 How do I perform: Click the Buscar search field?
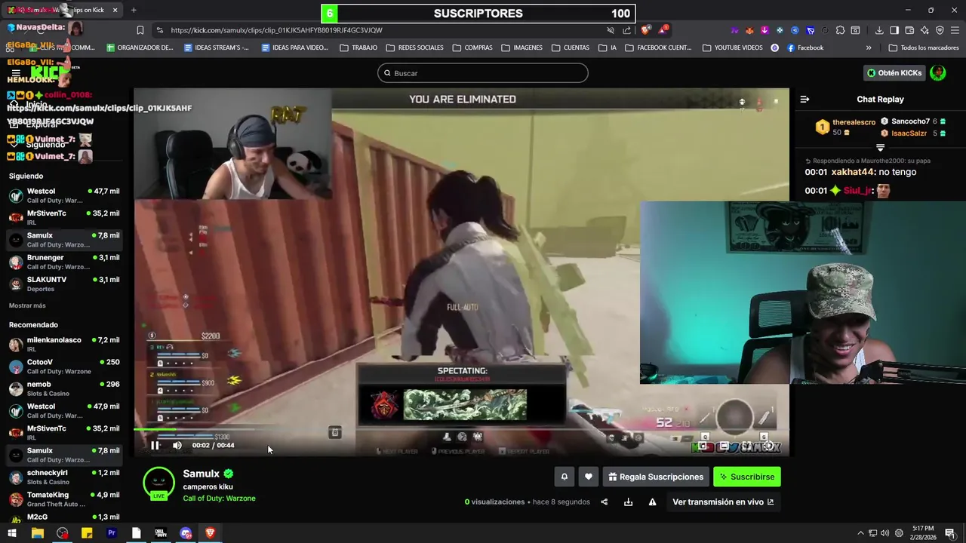[483, 73]
